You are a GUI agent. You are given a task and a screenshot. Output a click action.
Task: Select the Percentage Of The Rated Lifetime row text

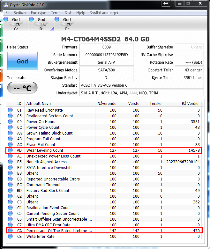tap(59, 231)
